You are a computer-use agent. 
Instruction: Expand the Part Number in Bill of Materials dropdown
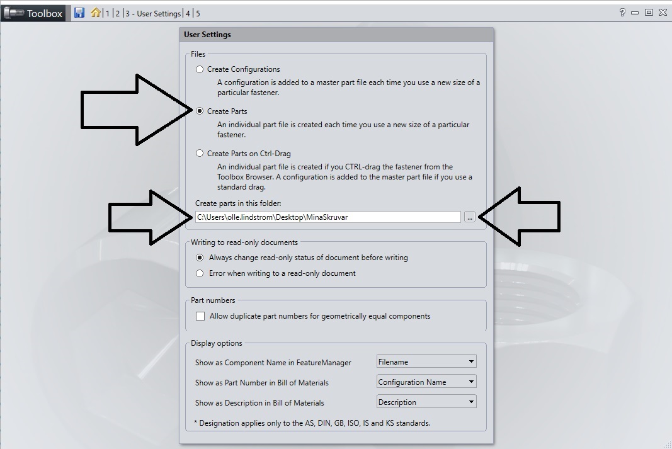tap(426, 382)
